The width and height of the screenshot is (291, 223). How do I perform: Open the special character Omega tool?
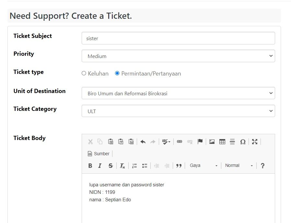(243, 142)
